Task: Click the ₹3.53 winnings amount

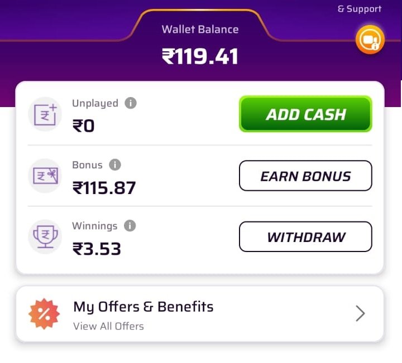Action: [x=97, y=249]
